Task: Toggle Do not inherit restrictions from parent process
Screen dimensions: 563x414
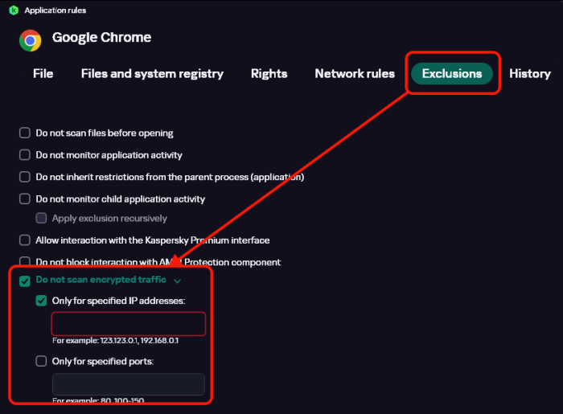Action: coord(25,177)
